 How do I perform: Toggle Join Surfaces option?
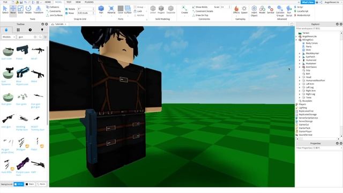[x=55, y=16]
